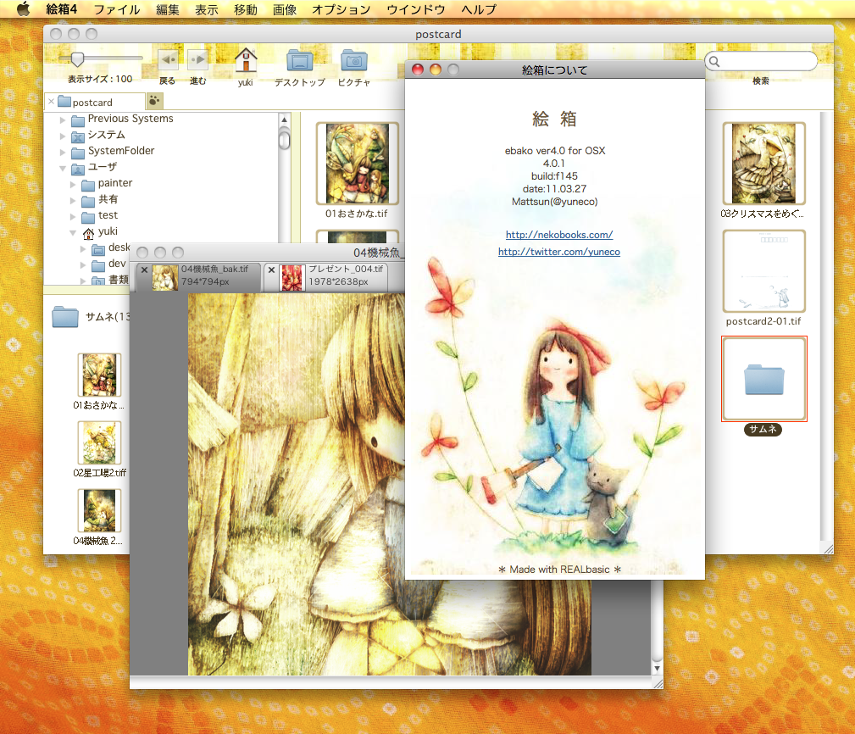Screen dimensions: 855x734
Task: Go to yuki home folder icon
Action: [246, 60]
